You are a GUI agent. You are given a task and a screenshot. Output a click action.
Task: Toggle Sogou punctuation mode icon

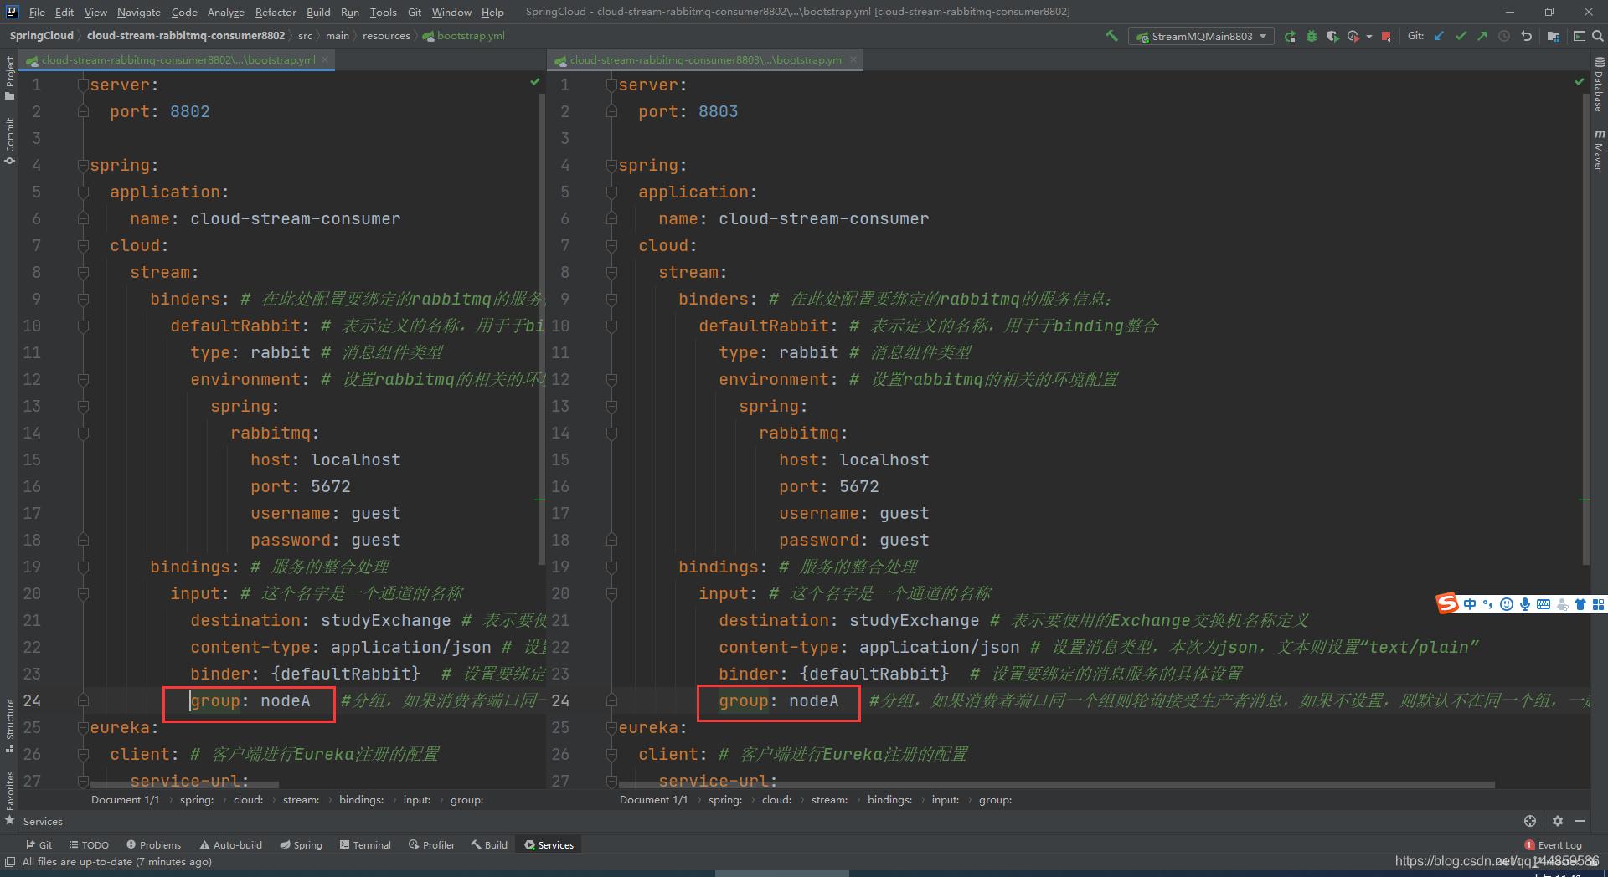tap(1487, 604)
